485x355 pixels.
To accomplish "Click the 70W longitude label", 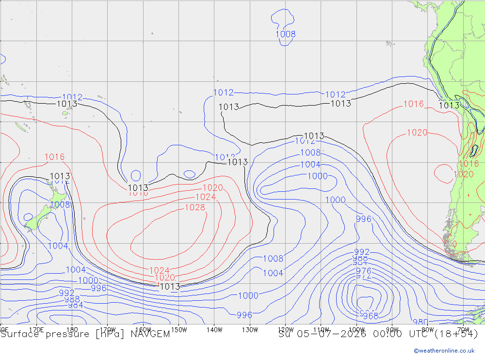I will click(x=463, y=330).
